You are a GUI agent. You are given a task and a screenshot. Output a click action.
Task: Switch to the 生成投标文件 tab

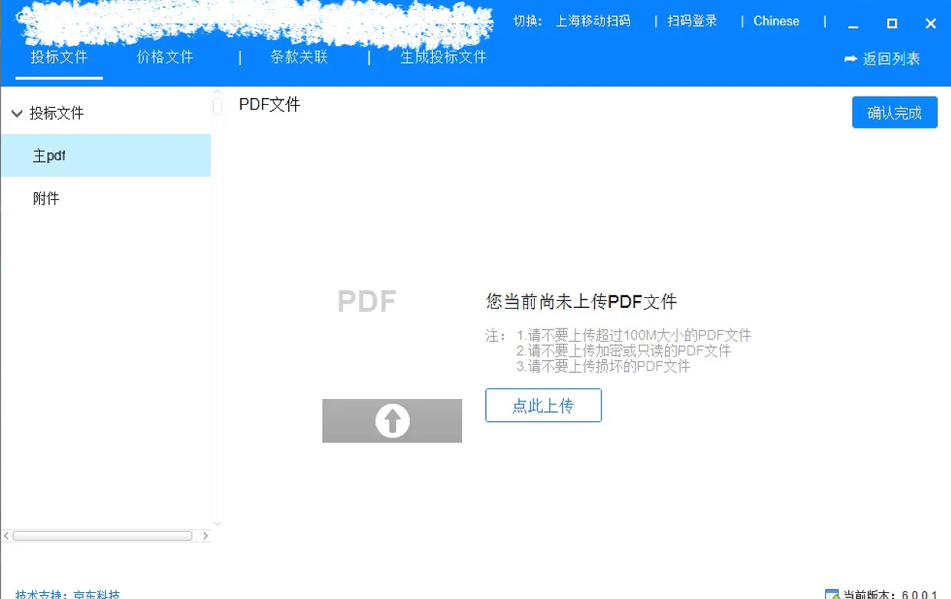pyautogui.click(x=443, y=57)
